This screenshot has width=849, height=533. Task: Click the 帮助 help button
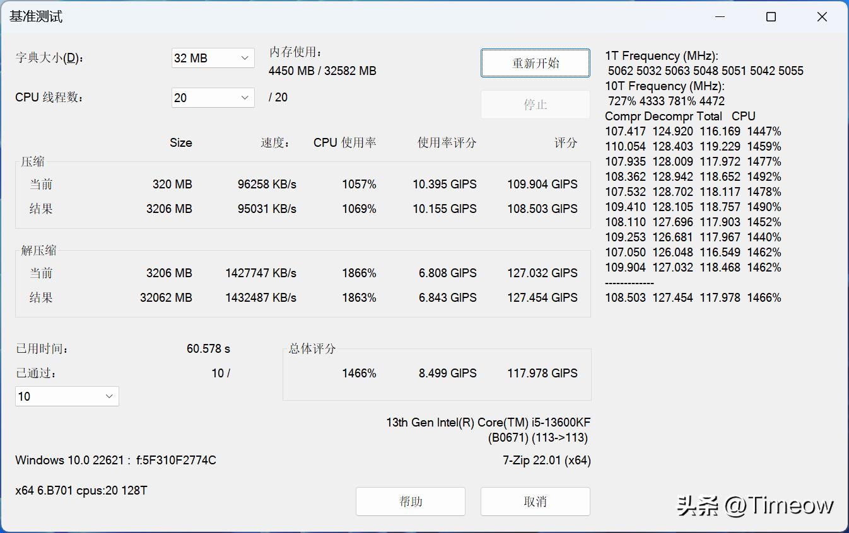click(410, 501)
